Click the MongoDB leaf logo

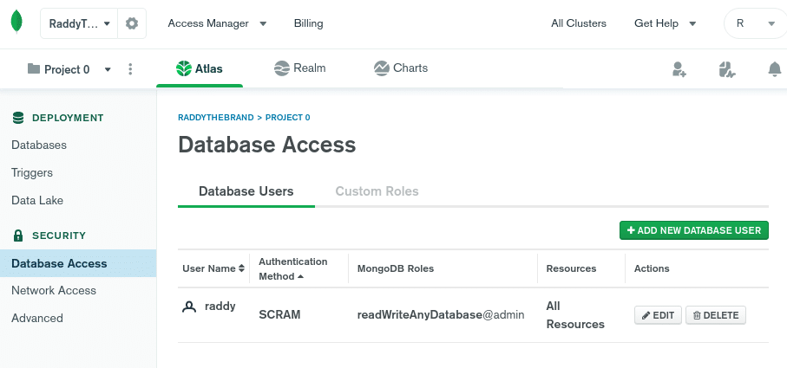point(16,23)
